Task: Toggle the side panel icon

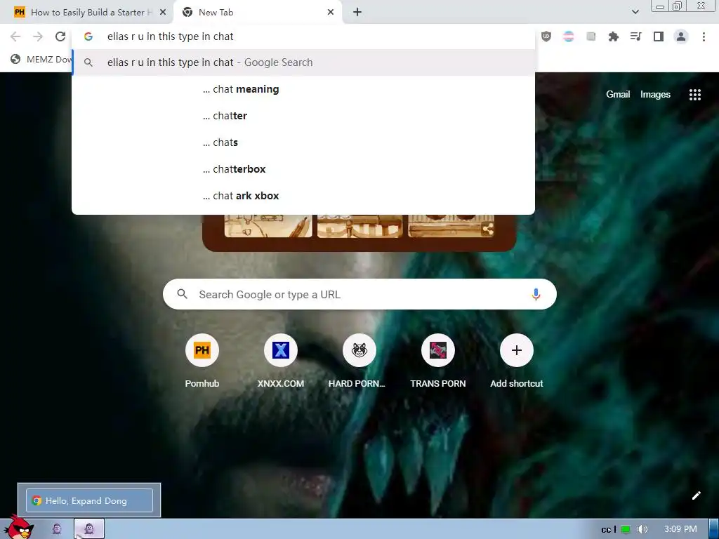Action: (x=659, y=36)
